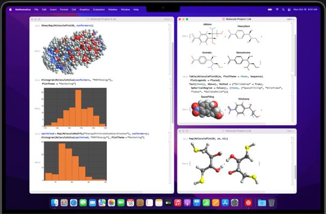
Task: Open zoom dropdown in Molecule Project 2.nb
Action: coord(168,19)
